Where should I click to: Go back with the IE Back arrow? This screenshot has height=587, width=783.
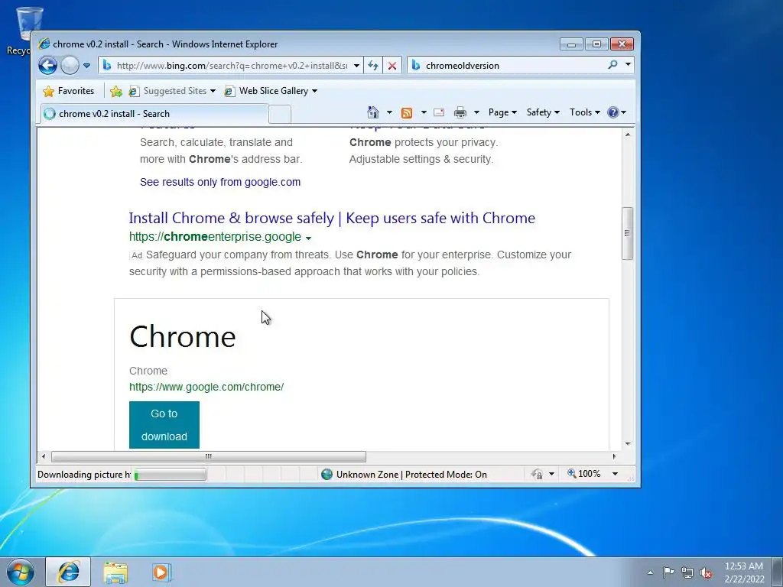[x=48, y=66]
